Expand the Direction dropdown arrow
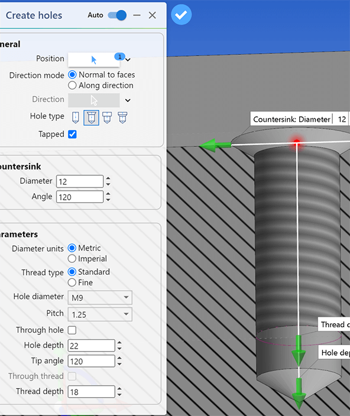This screenshot has height=416, width=350. coord(128,100)
